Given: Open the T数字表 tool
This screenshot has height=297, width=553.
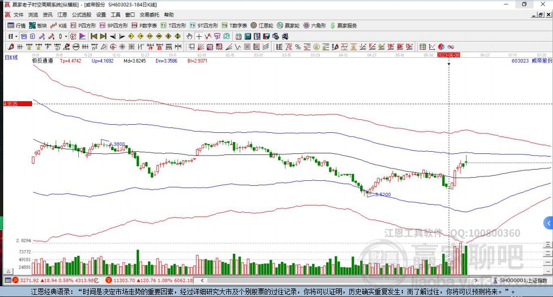Looking at the screenshot, I should click(x=234, y=25).
